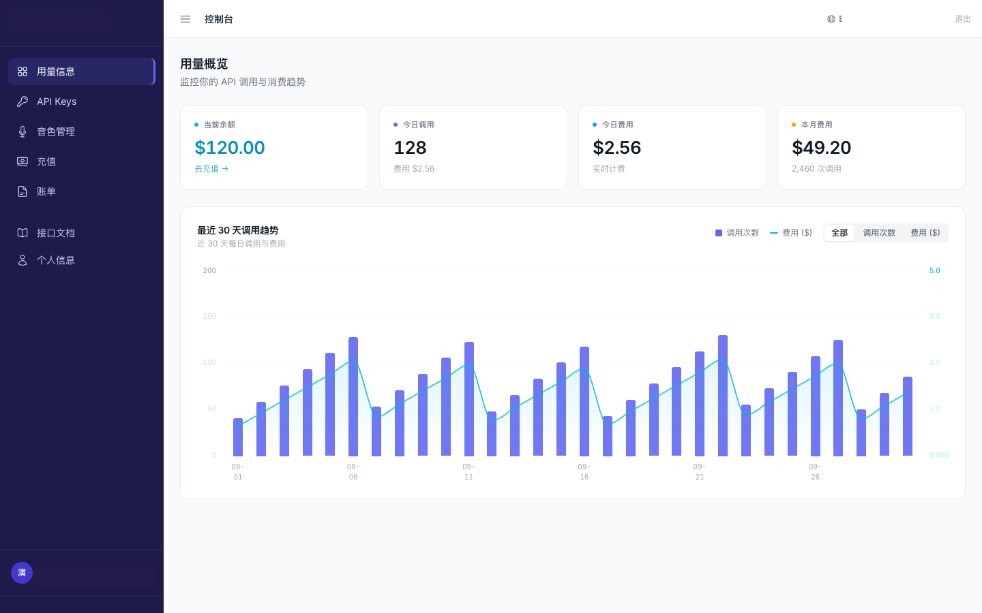Click the 控制台 header title
Screen dimensions: 982x613
219,19
